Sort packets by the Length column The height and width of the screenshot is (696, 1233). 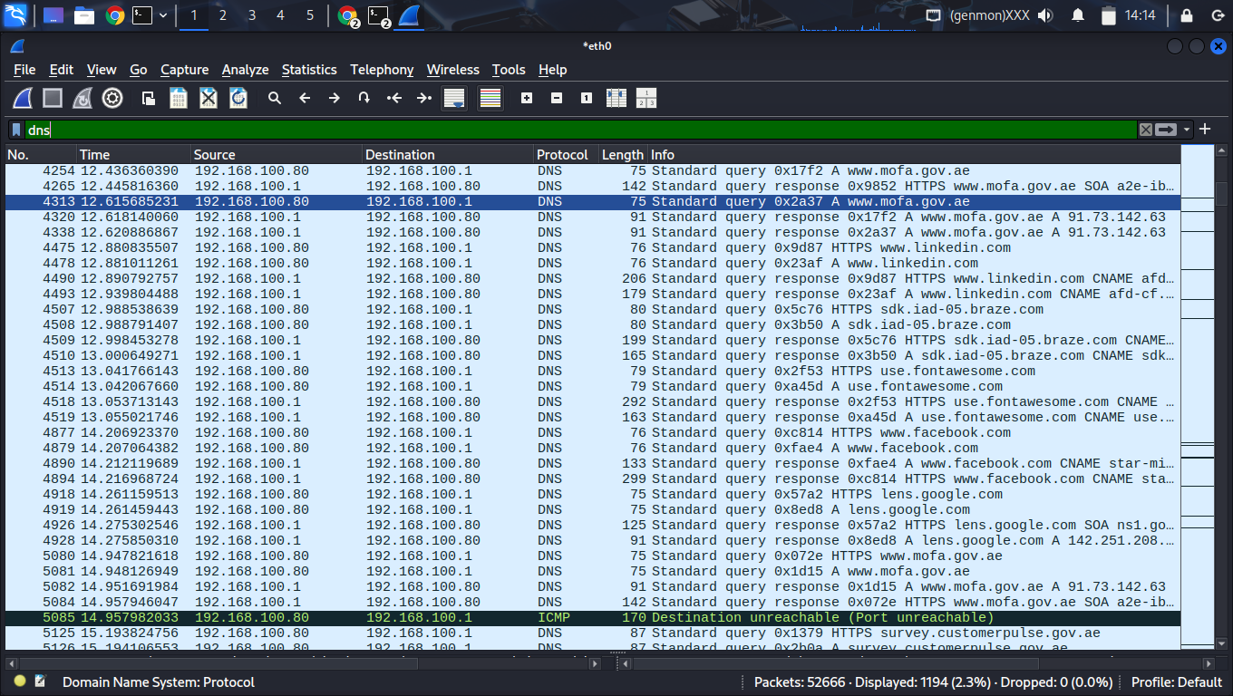click(x=623, y=155)
